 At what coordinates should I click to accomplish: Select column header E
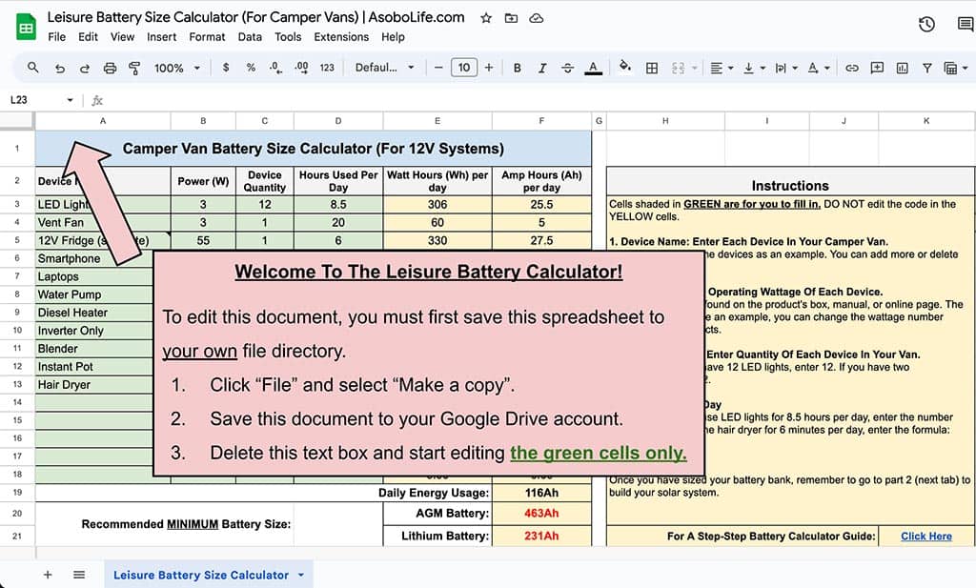coord(437,121)
